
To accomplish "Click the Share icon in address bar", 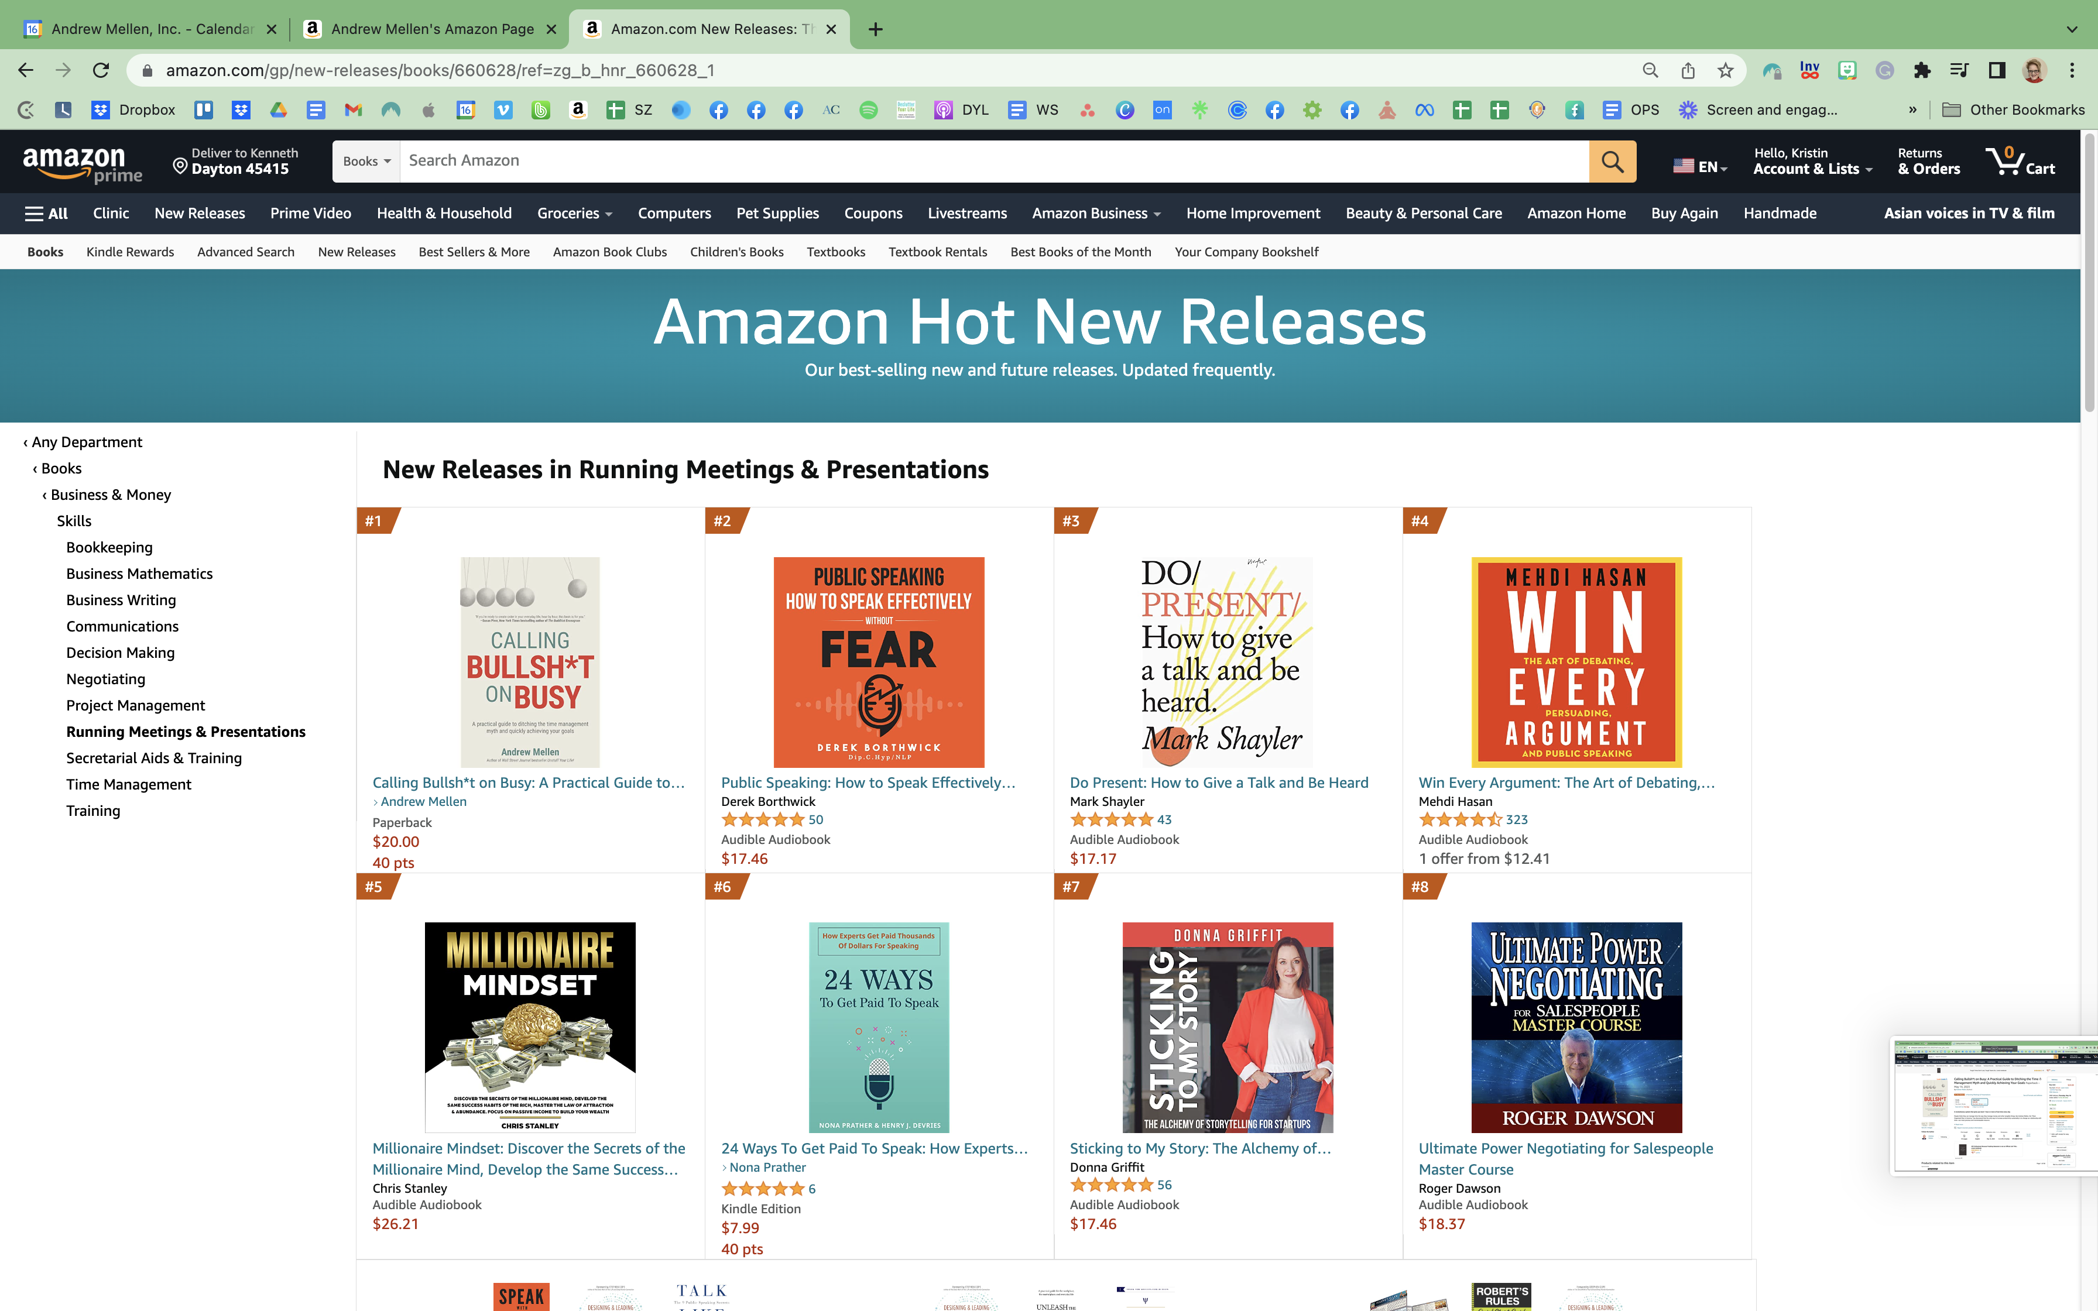I will (1687, 70).
